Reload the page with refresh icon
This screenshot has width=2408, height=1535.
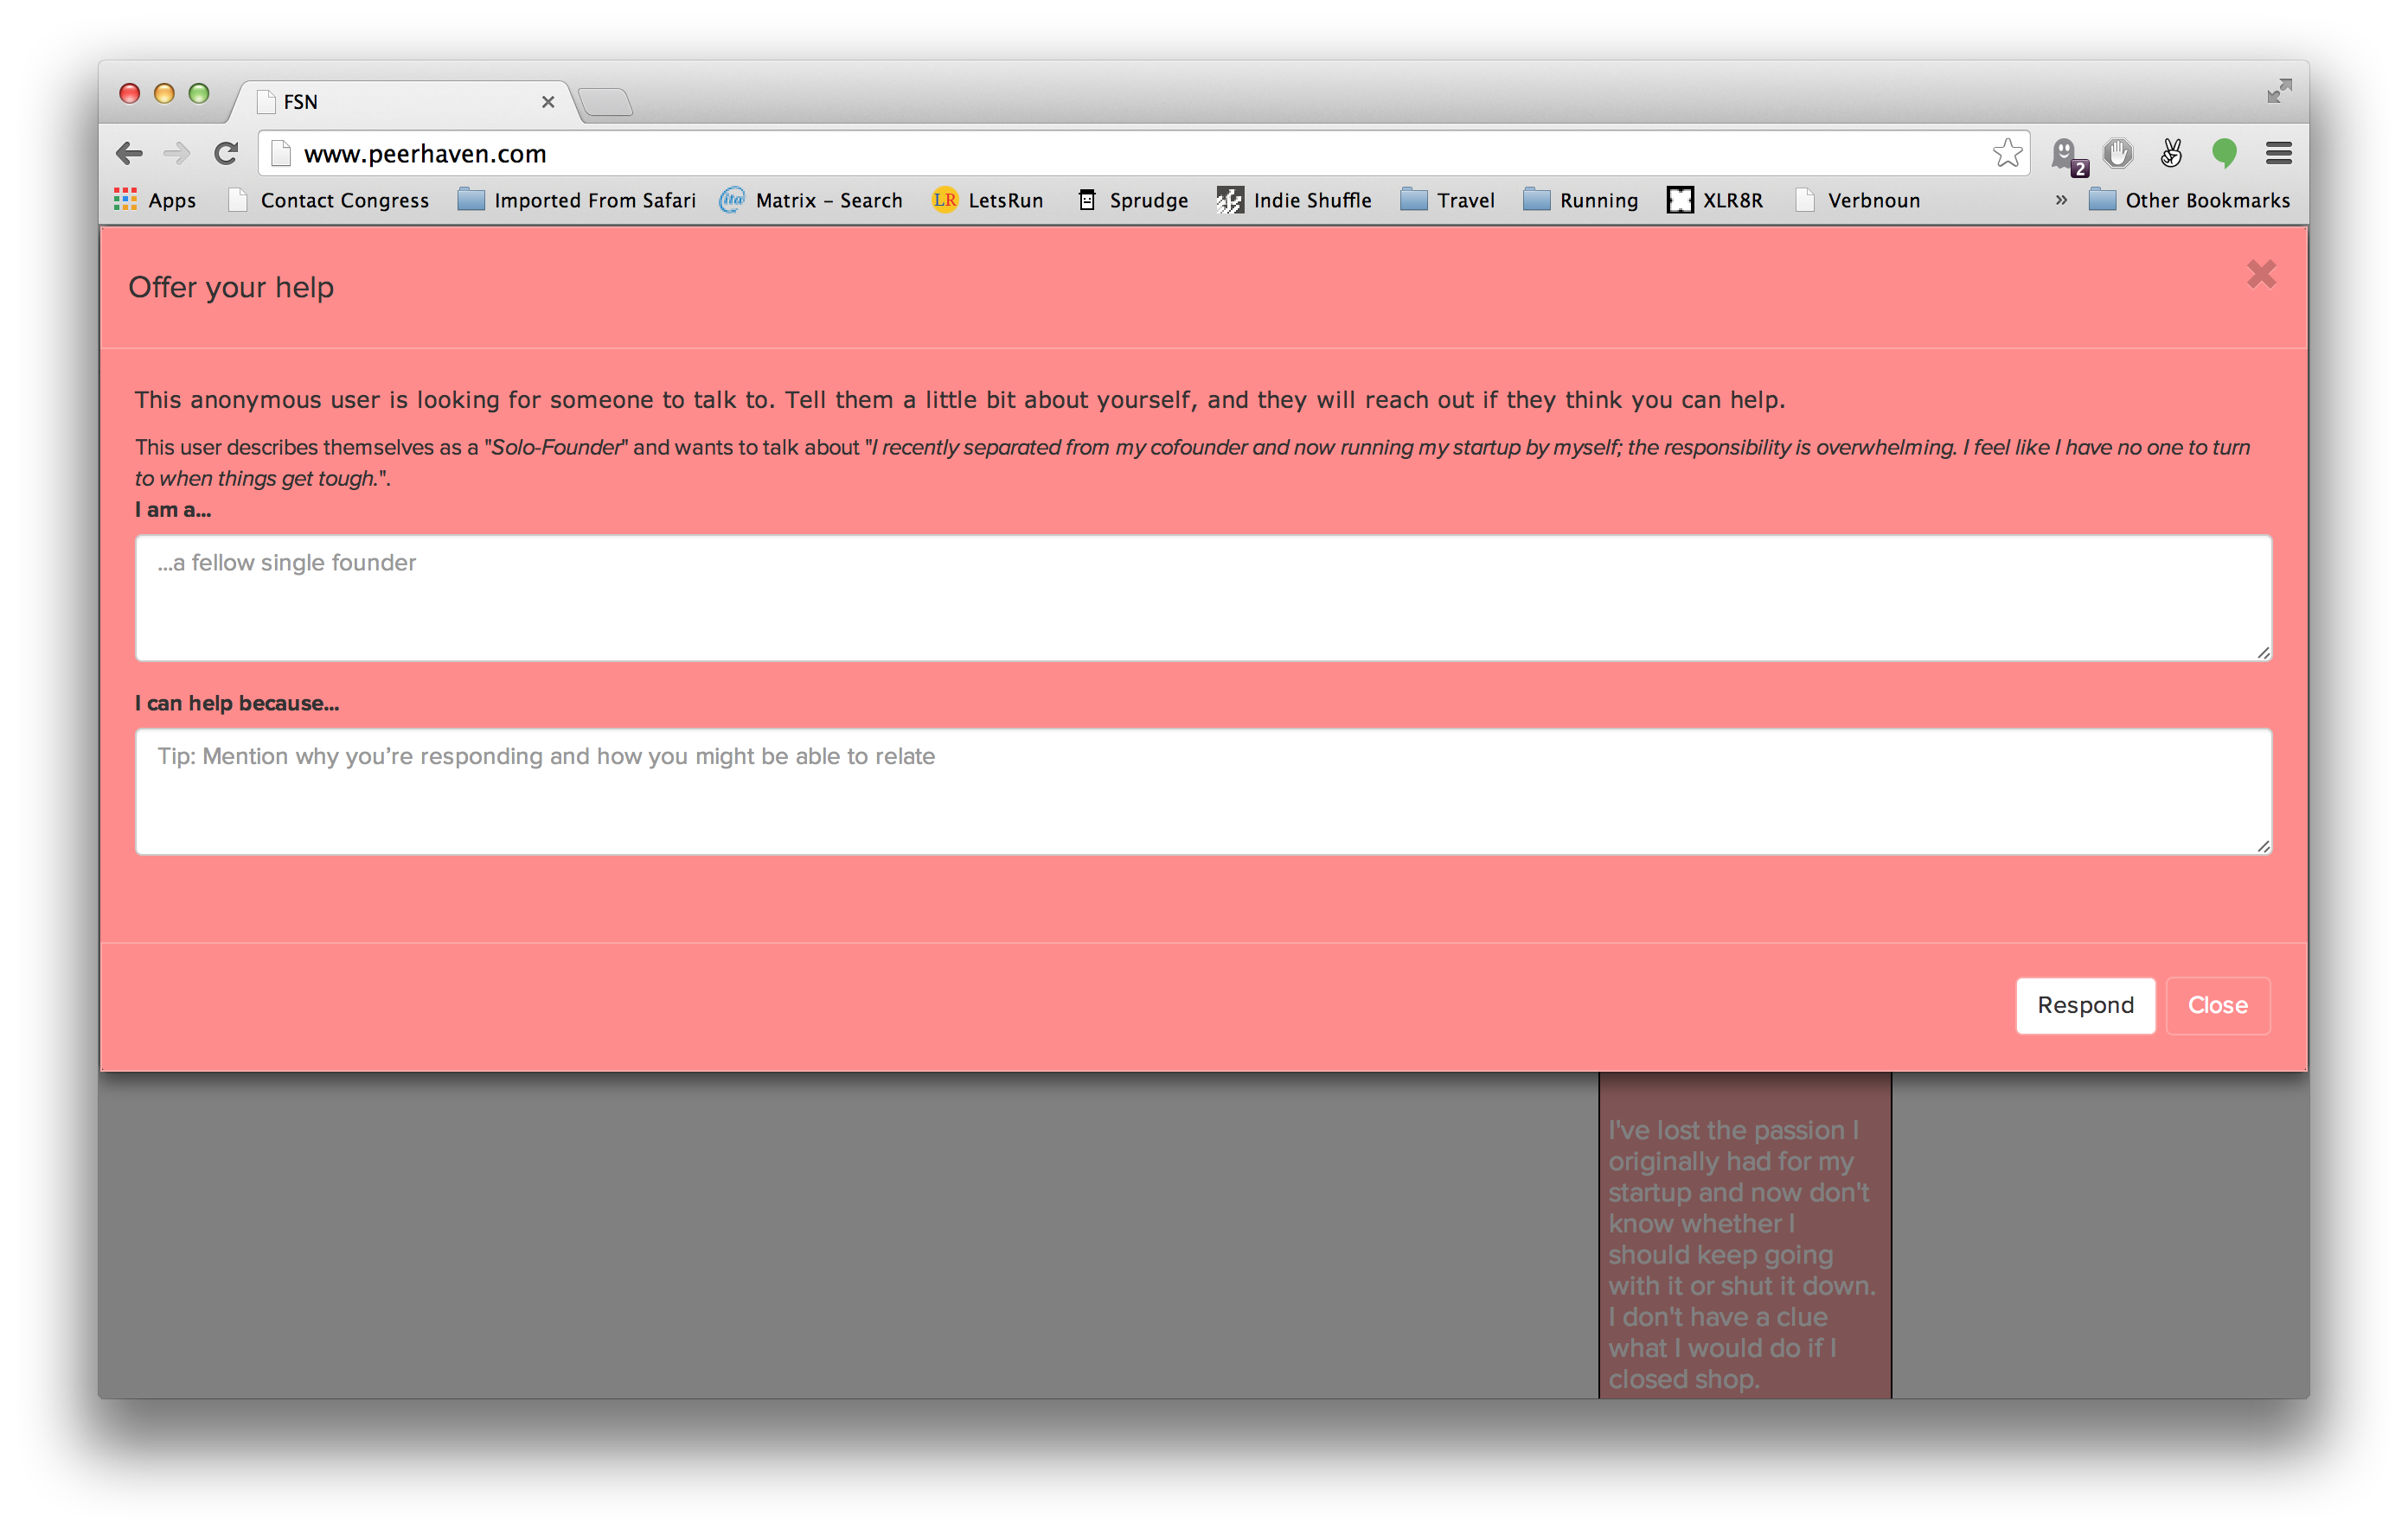coord(226,154)
